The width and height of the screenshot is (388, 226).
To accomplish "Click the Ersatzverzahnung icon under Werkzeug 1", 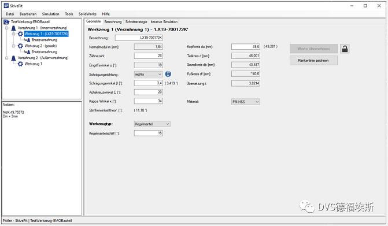I will point(27,40).
